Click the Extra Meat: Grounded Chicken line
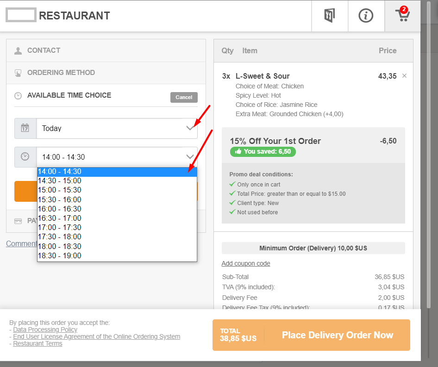The height and width of the screenshot is (367, 438). click(289, 114)
